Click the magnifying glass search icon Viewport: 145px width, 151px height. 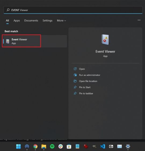(8, 10)
